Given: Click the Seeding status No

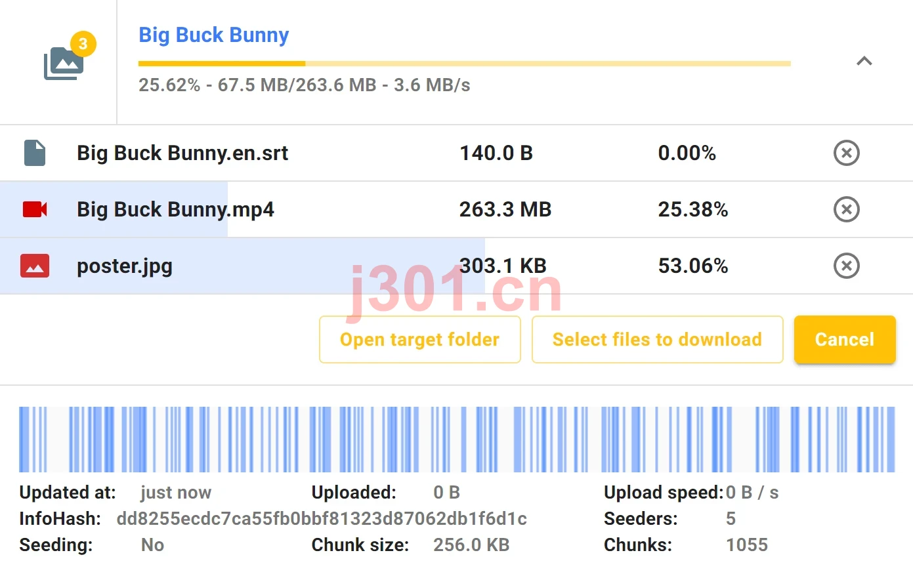Looking at the screenshot, I should click(x=153, y=545).
